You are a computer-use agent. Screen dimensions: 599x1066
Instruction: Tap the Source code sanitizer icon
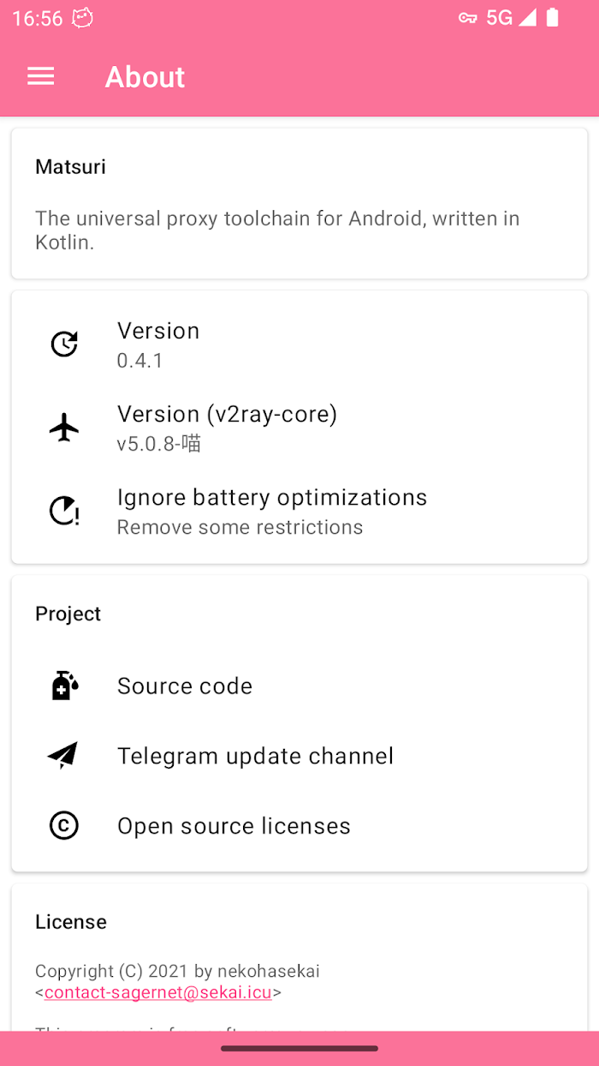(x=64, y=686)
